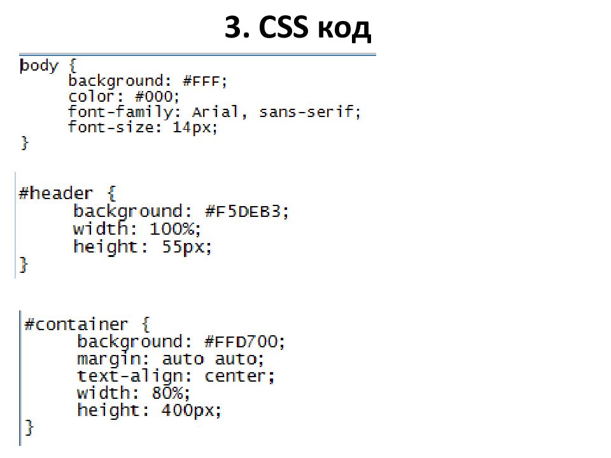The width and height of the screenshot is (611, 458).
Task: Click the opening brace after #container
Action: 146,324
